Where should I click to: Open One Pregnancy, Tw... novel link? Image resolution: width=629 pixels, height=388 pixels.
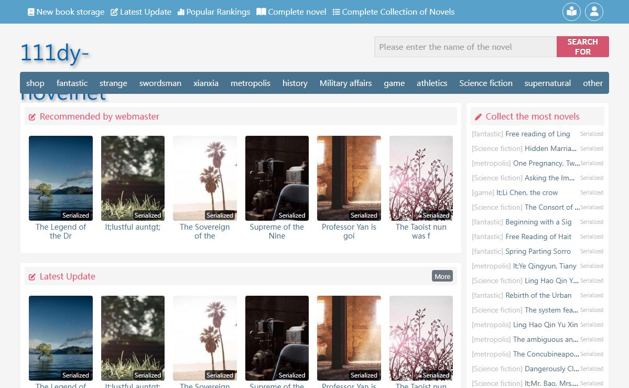click(547, 163)
